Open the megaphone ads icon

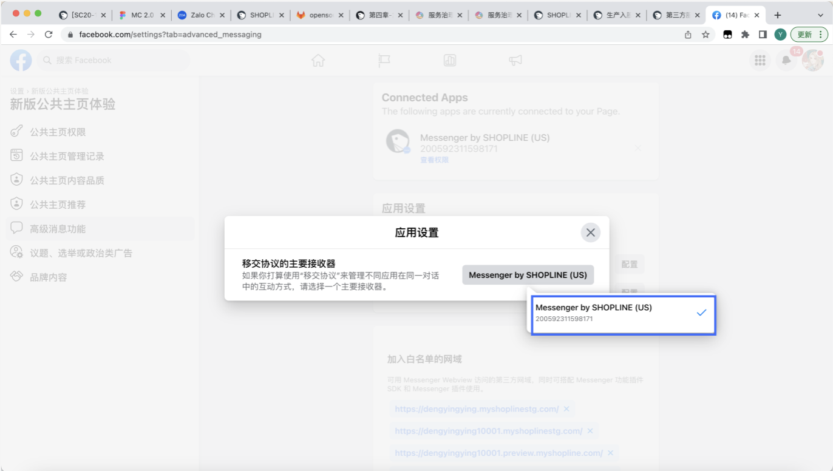coord(515,60)
